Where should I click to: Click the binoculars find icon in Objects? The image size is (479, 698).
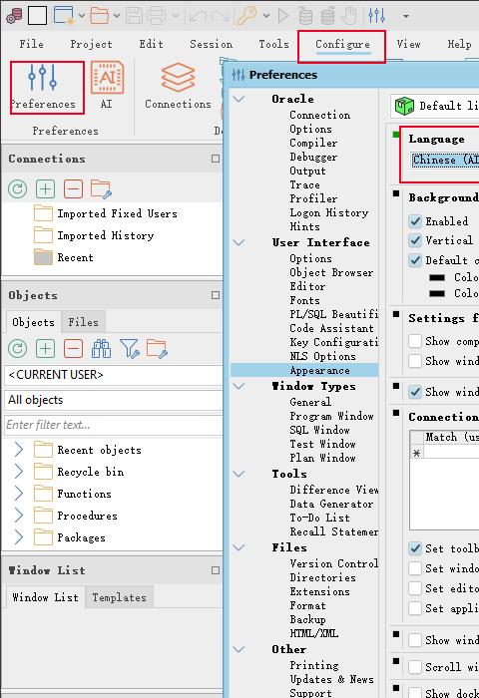(101, 349)
